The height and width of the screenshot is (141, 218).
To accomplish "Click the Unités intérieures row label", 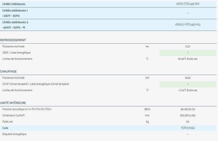I will point(14,4).
